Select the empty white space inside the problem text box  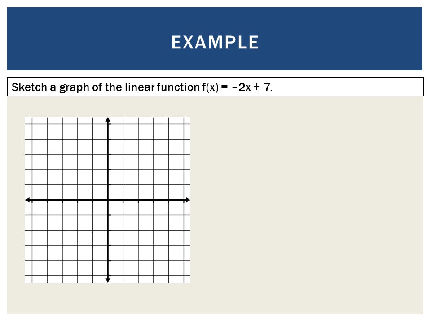tap(346, 87)
